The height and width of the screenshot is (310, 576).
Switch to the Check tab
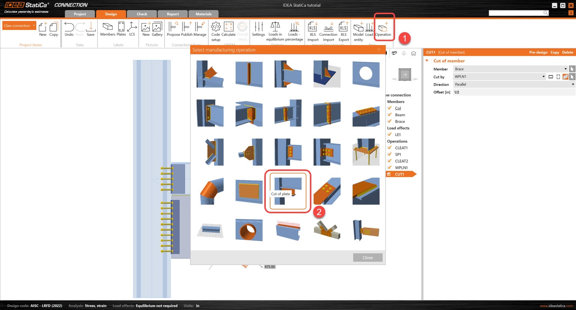tap(142, 14)
